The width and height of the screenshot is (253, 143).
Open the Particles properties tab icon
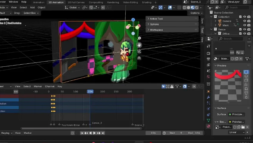[x=208, y=103]
